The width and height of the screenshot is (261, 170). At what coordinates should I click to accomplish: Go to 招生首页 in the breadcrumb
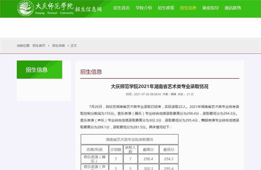coord(39,46)
